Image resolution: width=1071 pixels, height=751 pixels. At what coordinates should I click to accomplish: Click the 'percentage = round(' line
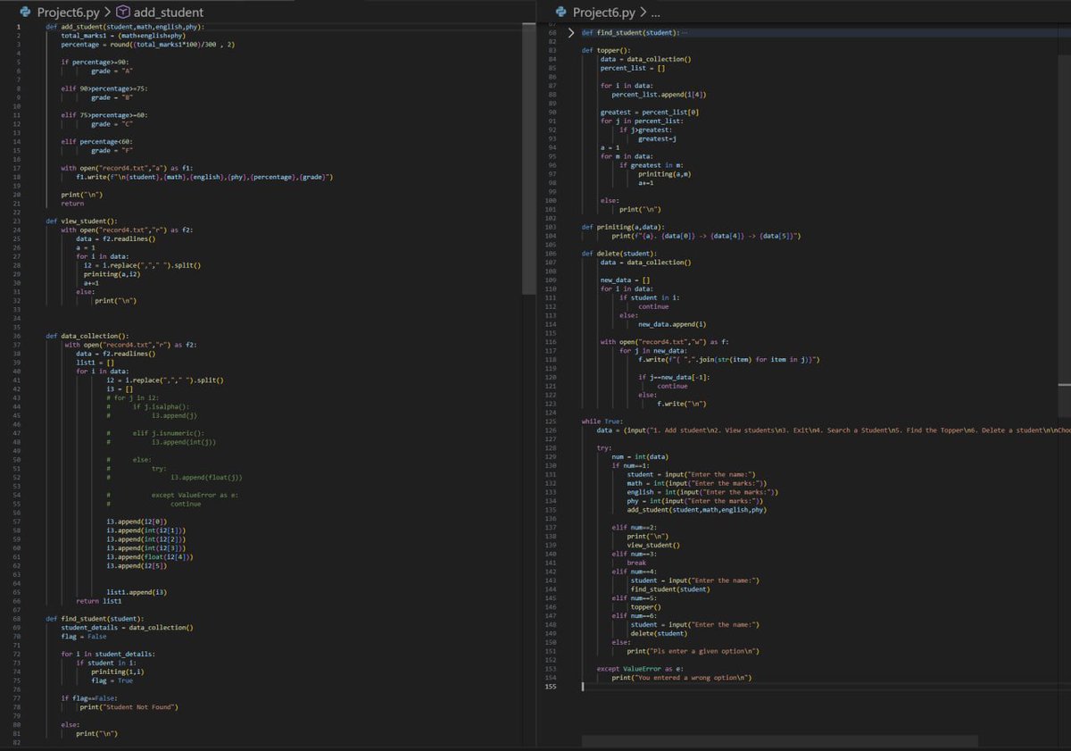(x=147, y=45)
